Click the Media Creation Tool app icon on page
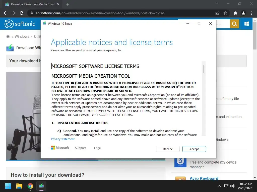 [10, 48]
